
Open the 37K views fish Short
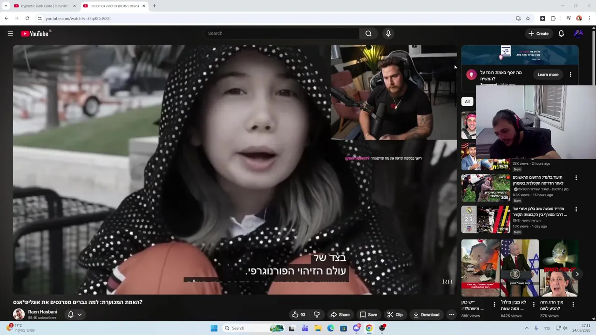(559, 268)
